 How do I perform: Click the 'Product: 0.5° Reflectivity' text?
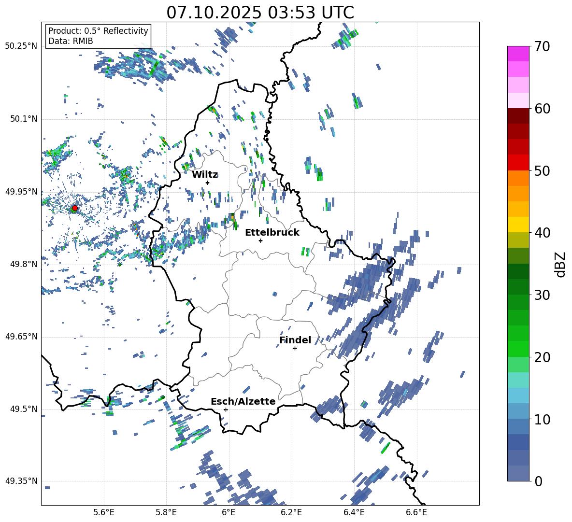[x=98, y=31]
